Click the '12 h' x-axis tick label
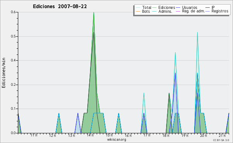The image size is (233, 143). [x=52, y=135]
